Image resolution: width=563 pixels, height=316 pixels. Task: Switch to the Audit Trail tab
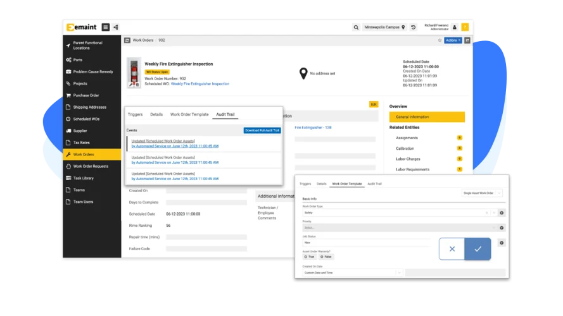pyautogui.click(x=225, y=114)
